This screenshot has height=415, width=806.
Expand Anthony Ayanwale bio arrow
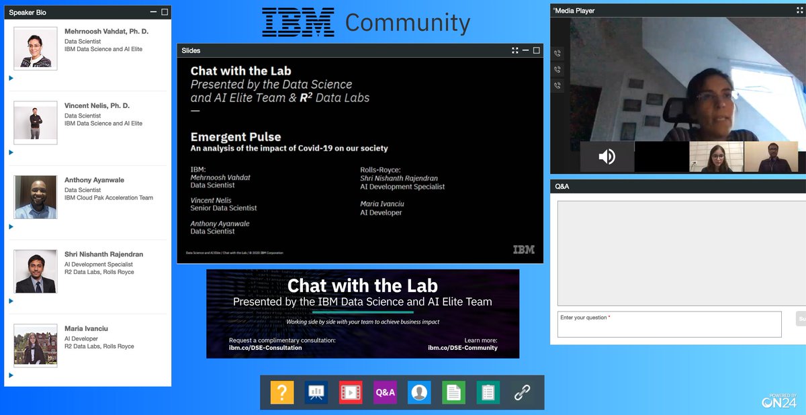click(11, 227)
